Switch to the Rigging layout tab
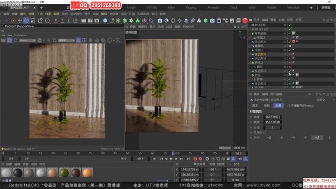 tap(191, 7)
